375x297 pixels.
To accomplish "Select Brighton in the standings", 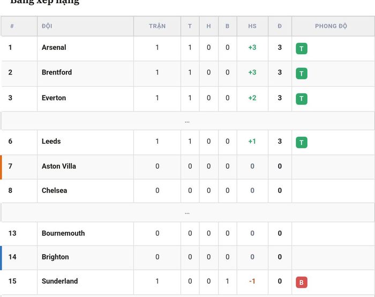I will click(55, 257).
